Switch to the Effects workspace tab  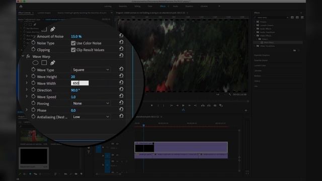click(163, 7)
